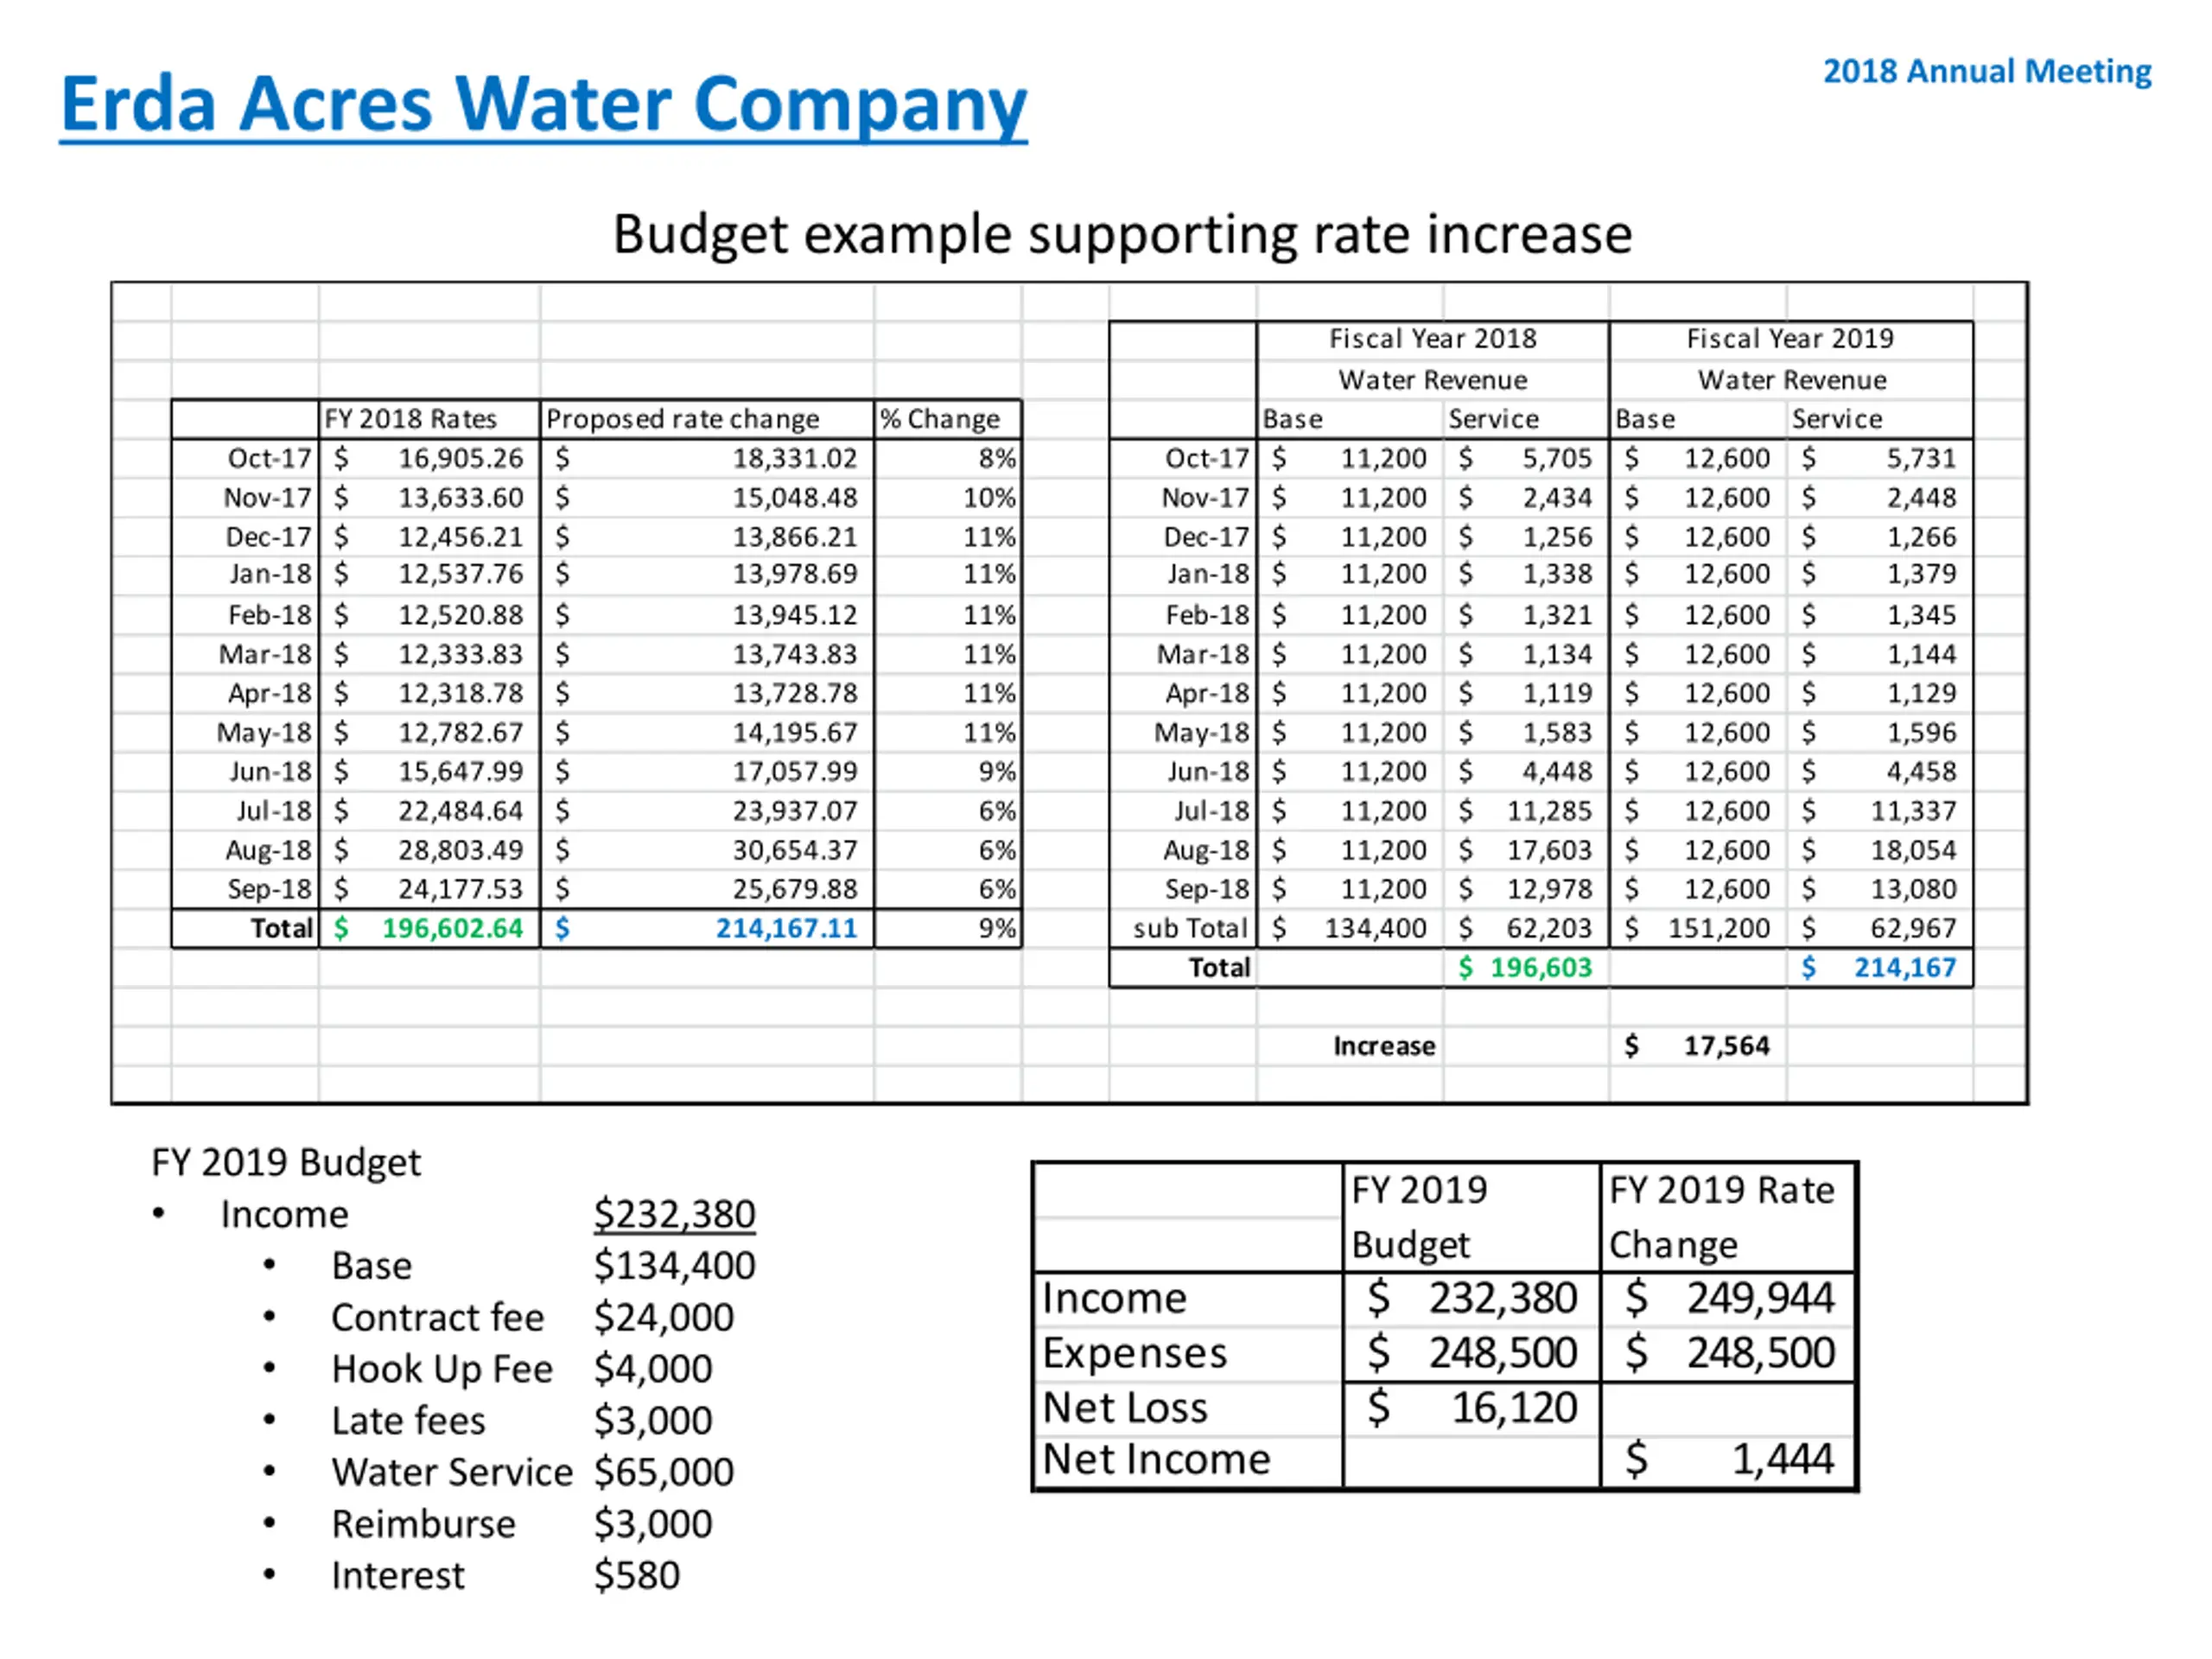Select the Net Income row label
Viewport: 2212px width, 1659px height.
(1156, 1460)
